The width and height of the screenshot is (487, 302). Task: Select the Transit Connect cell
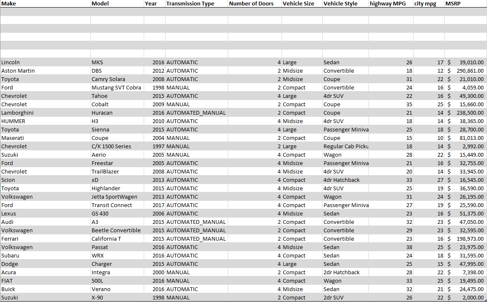pos(117,205)
